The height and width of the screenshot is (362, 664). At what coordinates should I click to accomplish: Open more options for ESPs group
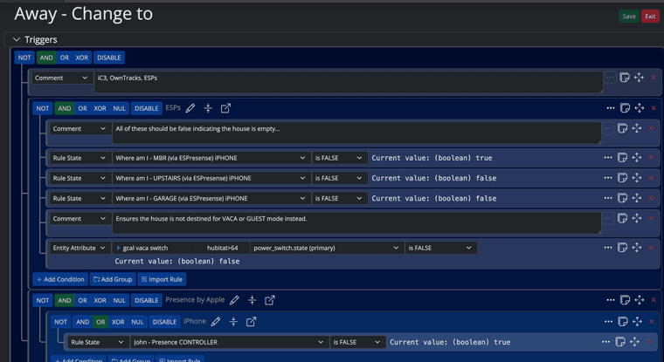[610, 108]
